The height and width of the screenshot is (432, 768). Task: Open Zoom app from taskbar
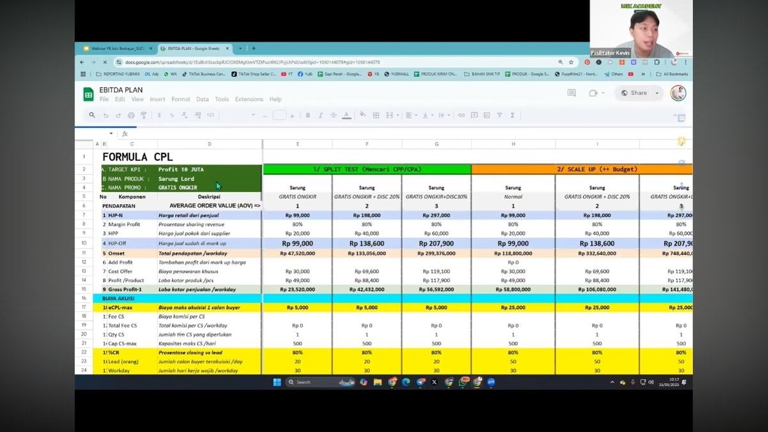point(491,382)
